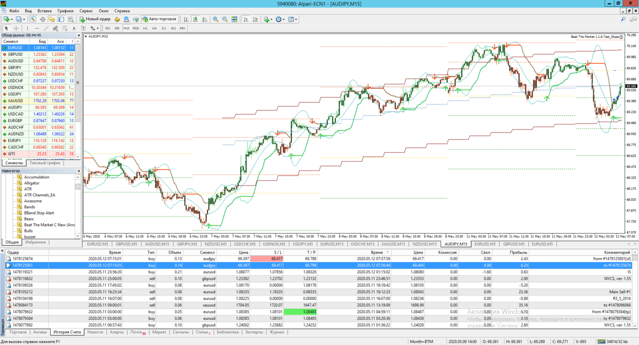This screenshot has width=639, height=345.
Task: Toggle the Market Watch panel icon
Action: coord(33,19)
